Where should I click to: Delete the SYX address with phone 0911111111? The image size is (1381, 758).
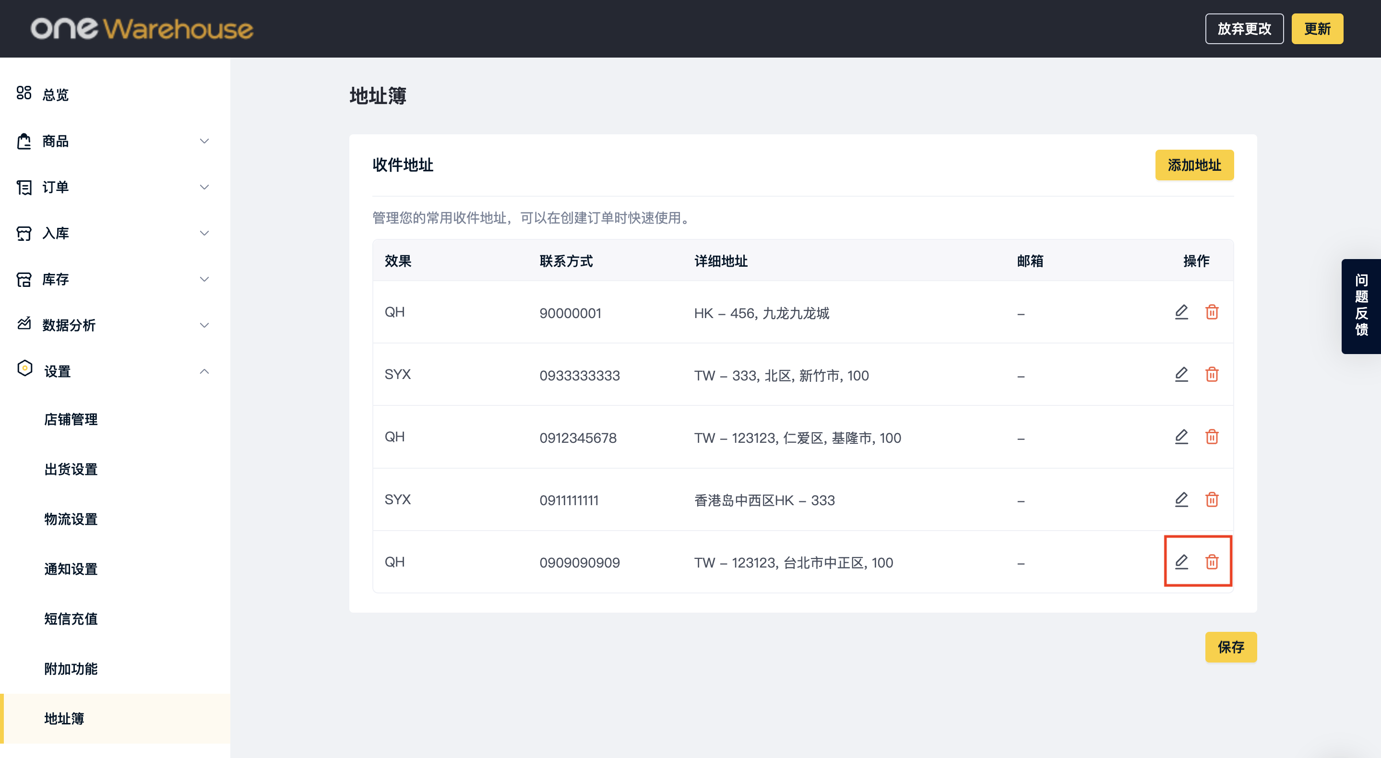click(x=1213, y=499)
